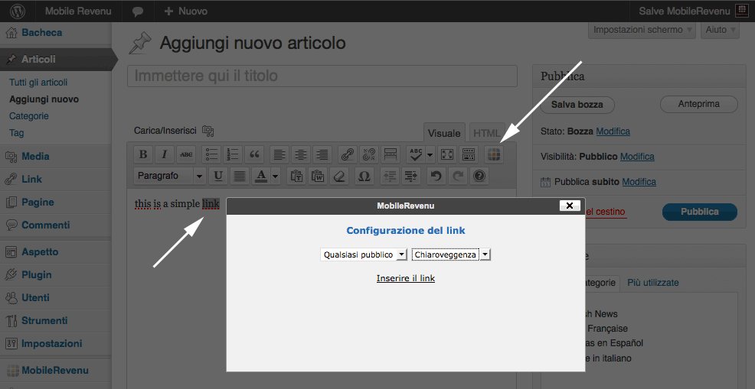Viewport: 755px width, 389px height.
Task: Toggle the kitchen sink toolbar row
Action: (469, 154)
